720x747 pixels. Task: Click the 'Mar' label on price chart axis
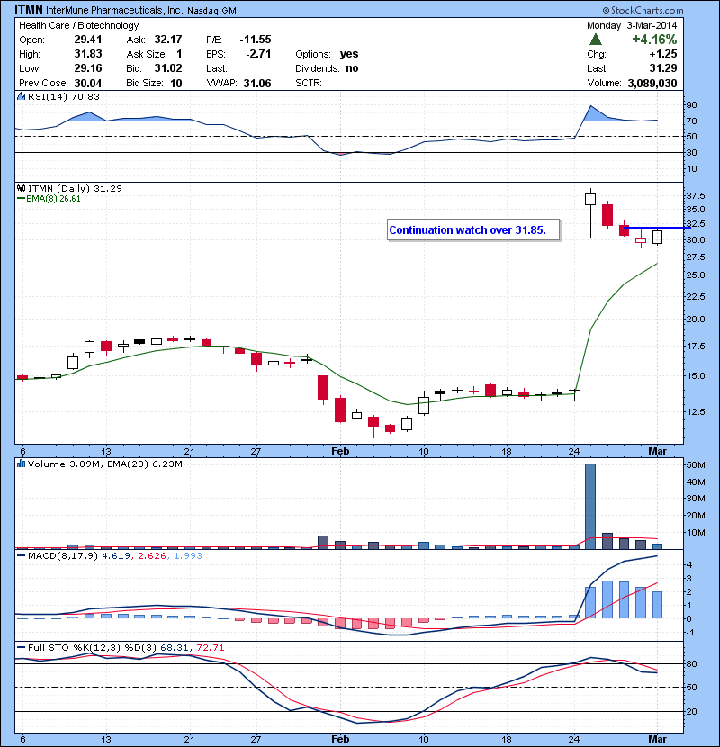pyautogui.click(x=658, y=451)
